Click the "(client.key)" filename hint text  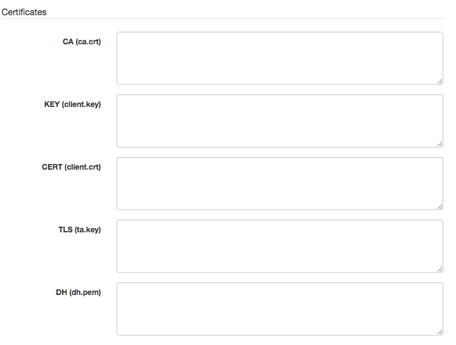pos(82,104)
